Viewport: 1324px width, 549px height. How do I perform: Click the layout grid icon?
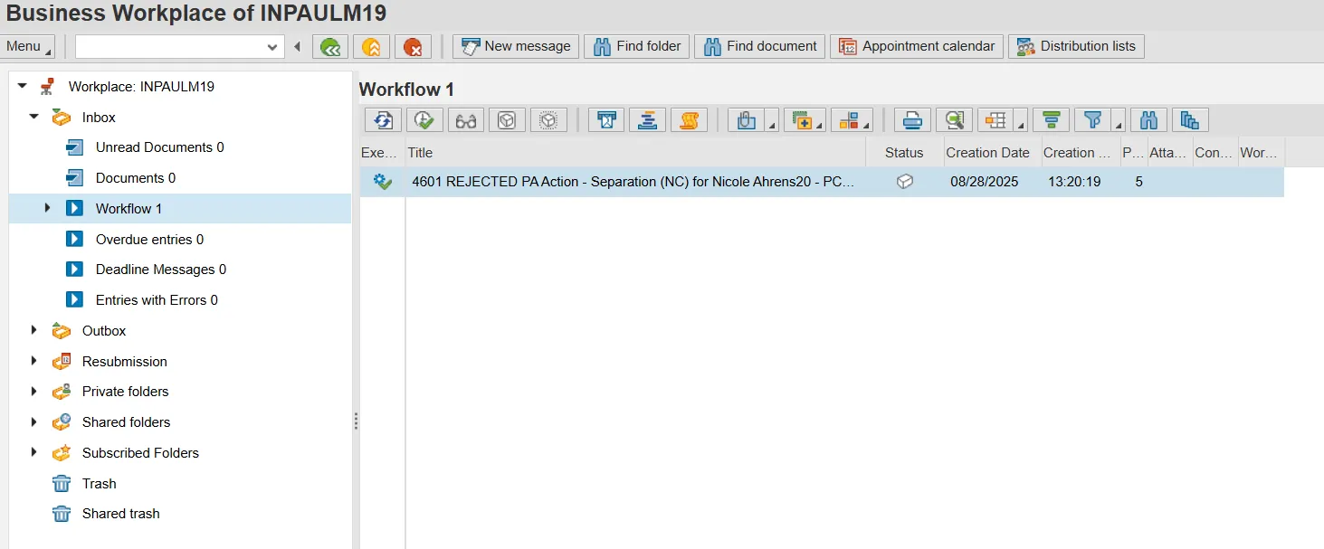click(x=995, y=120)
